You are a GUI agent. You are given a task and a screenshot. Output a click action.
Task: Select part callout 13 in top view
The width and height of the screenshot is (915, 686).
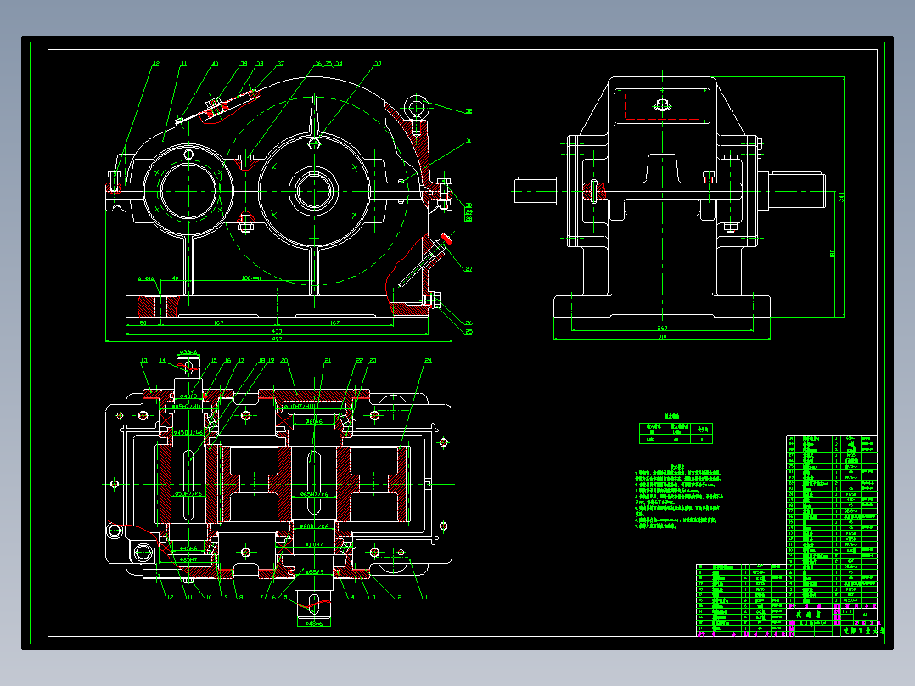144,360
